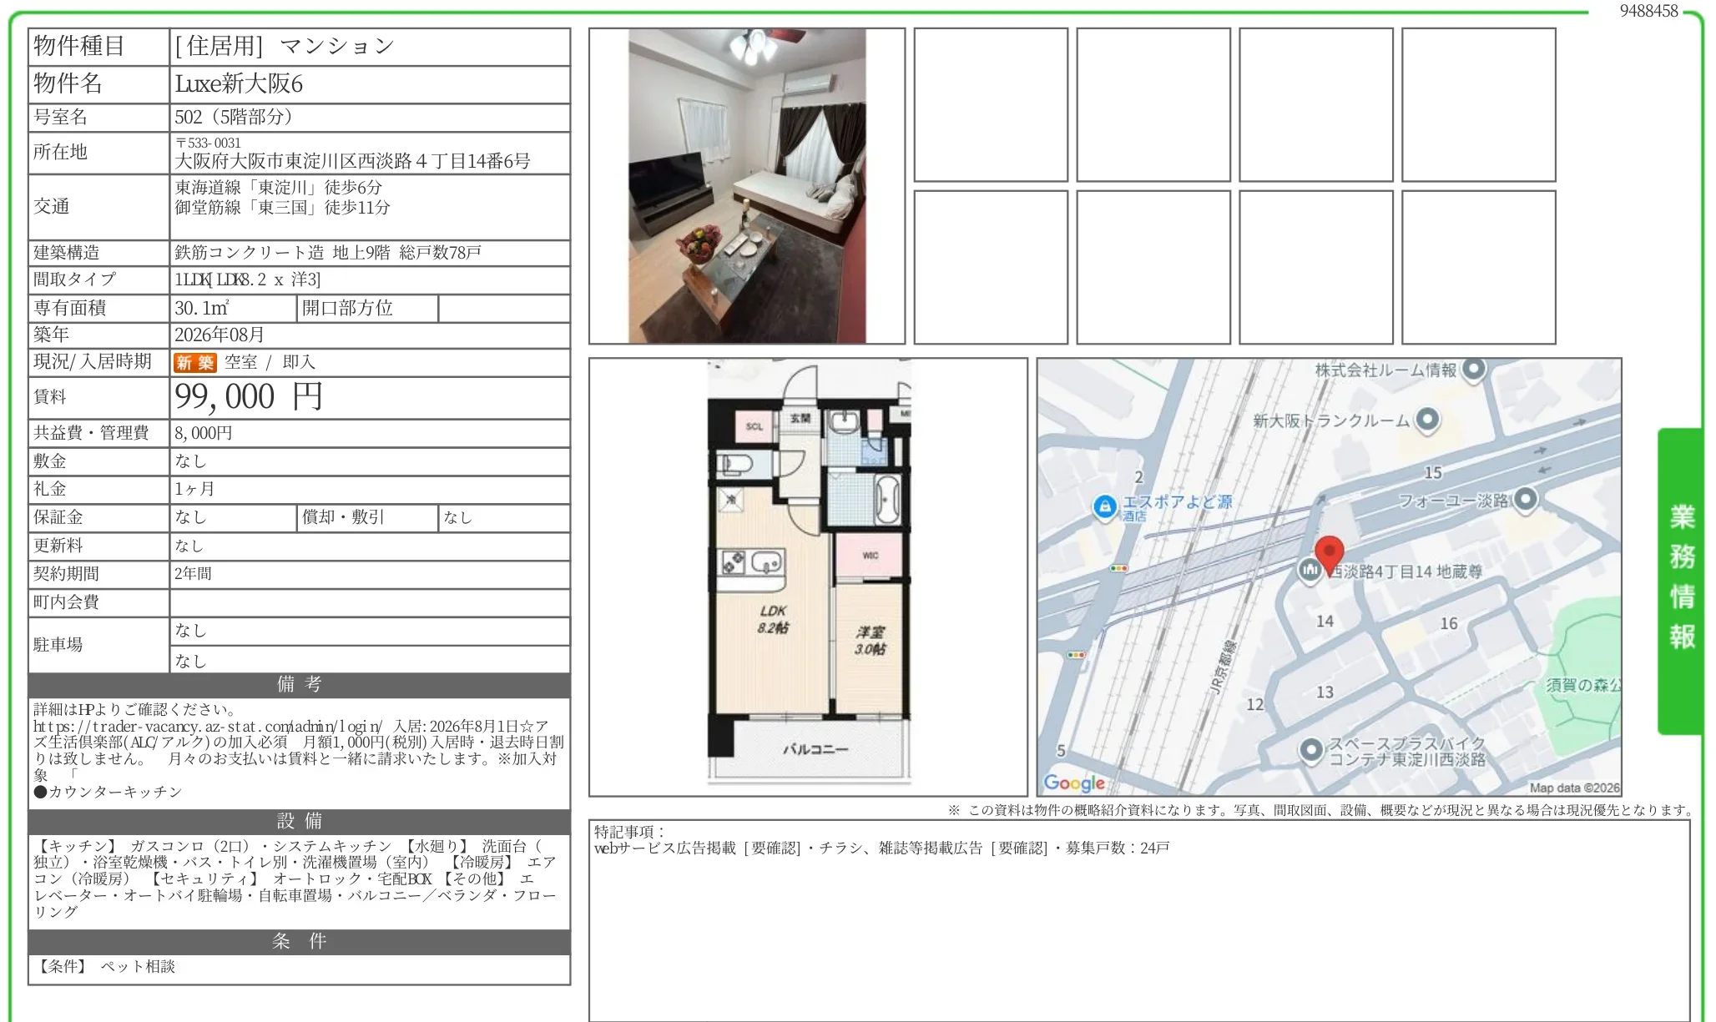Click the 西淡路4丁目14 地蔵尊 landmark icon
The height and width of the screenshot is (1022, 1716).
[x=1309, y=570]
